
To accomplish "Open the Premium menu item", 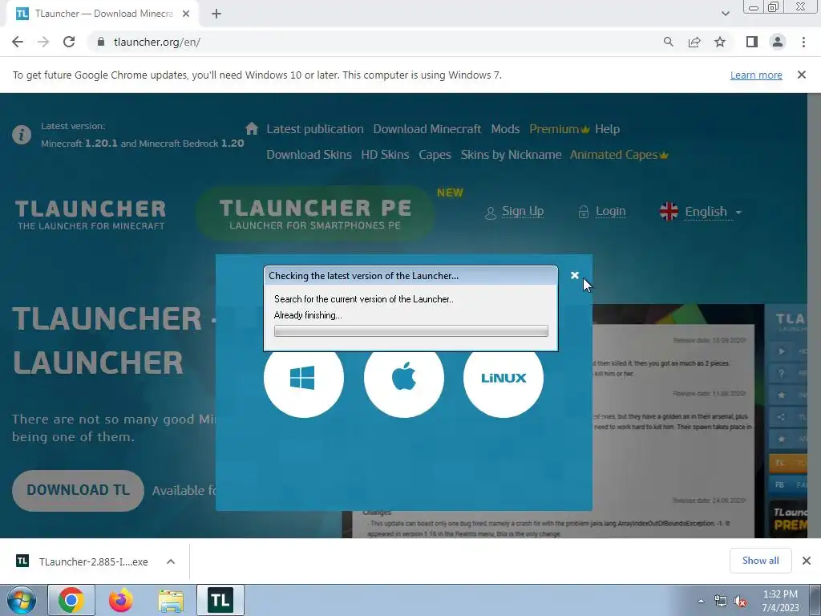I will coord(559,129).
